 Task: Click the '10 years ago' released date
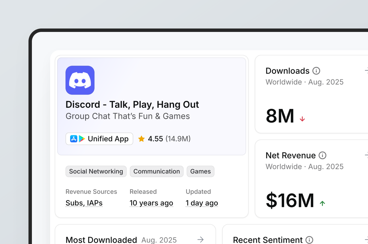click(x=151, y=203)
